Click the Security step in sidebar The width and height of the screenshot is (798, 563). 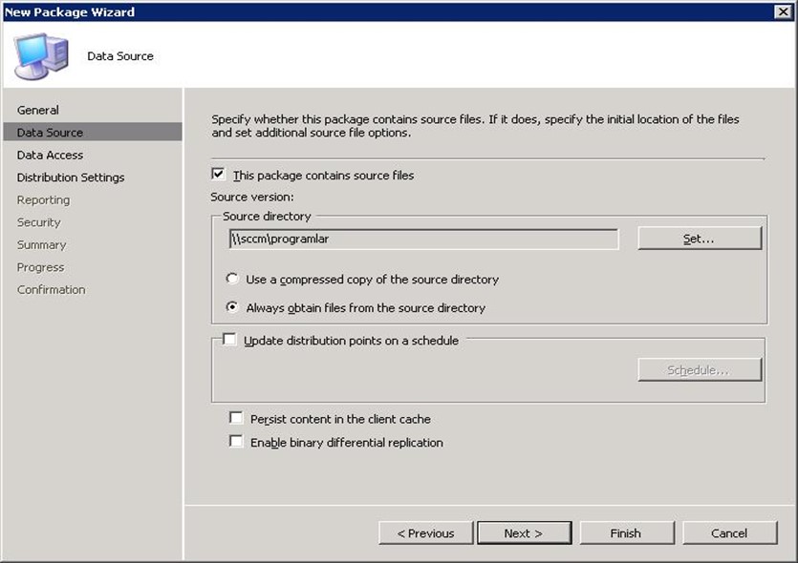[39, 222]
